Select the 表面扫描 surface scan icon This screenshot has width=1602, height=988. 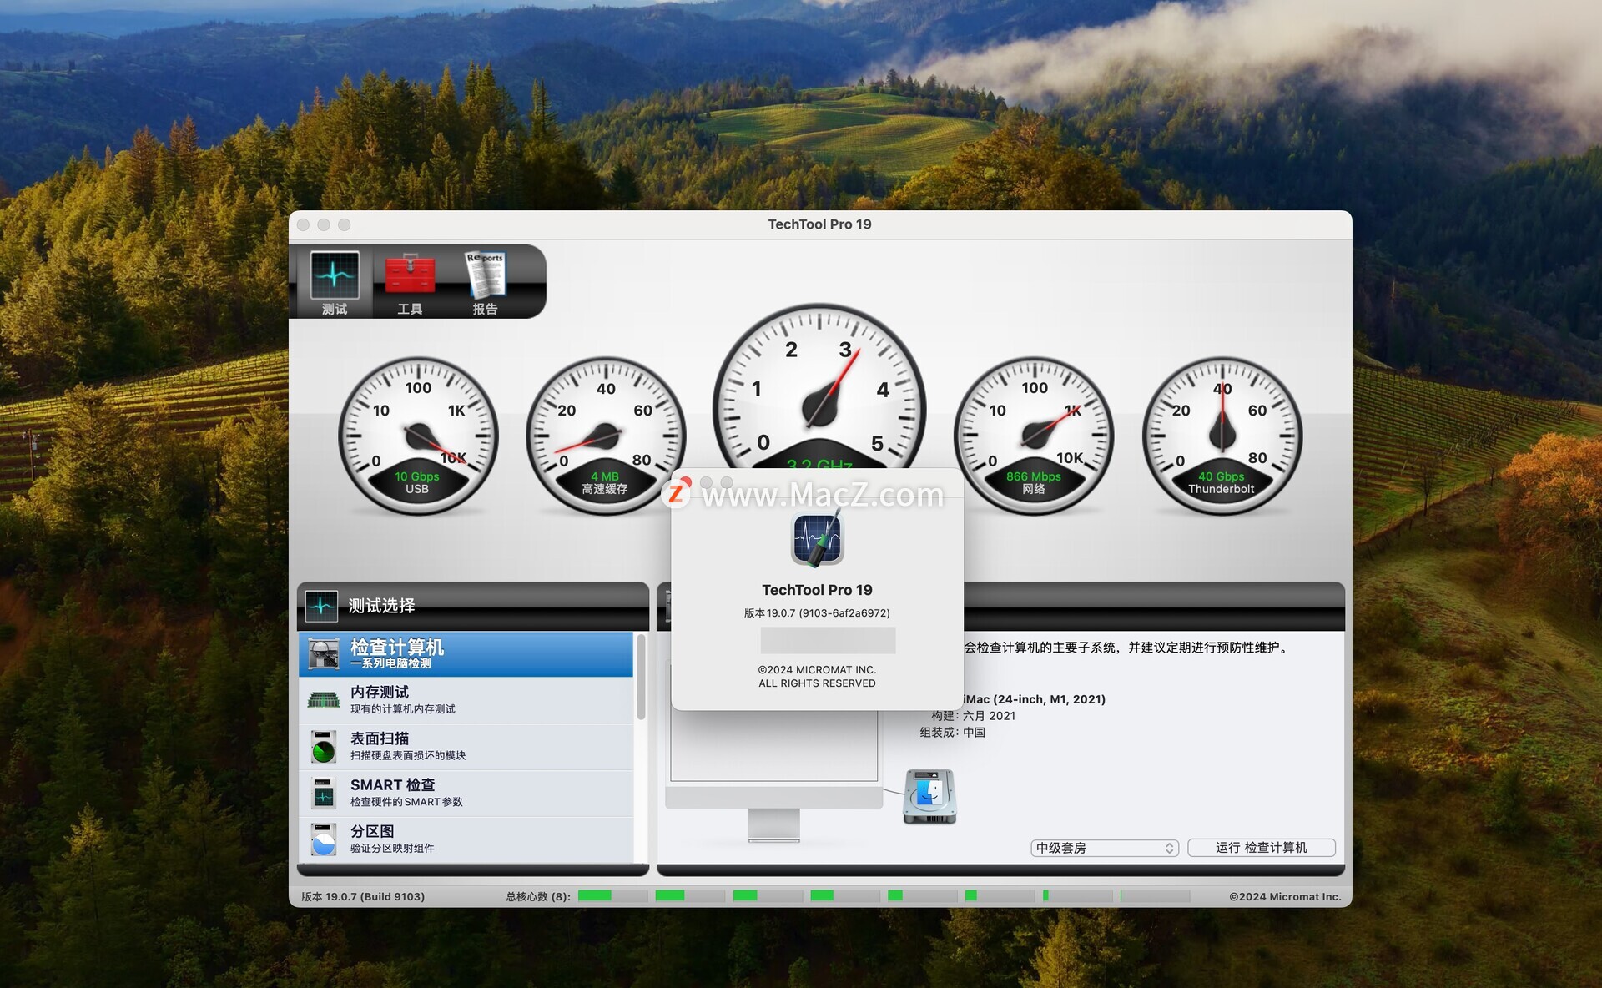point(323,747)
